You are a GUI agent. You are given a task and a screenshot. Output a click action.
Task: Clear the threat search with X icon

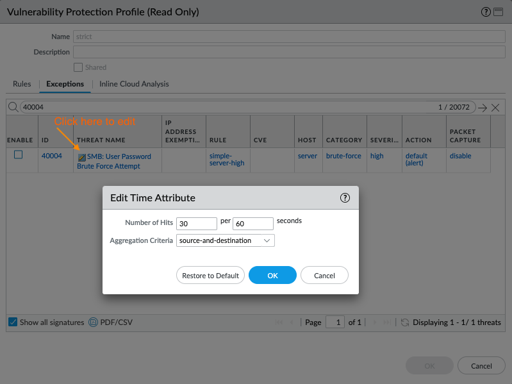click(495, 108)
